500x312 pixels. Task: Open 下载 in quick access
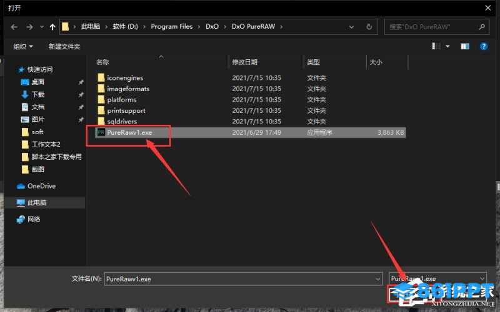tap(37, 94)
